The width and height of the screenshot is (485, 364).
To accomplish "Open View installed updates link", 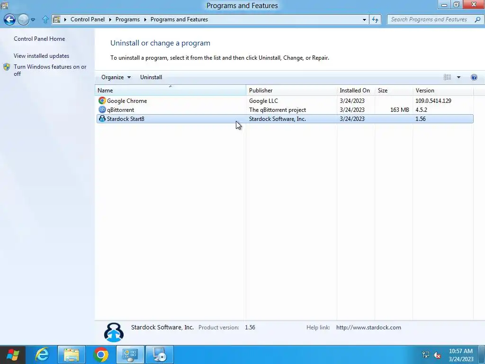I will 42,56.
